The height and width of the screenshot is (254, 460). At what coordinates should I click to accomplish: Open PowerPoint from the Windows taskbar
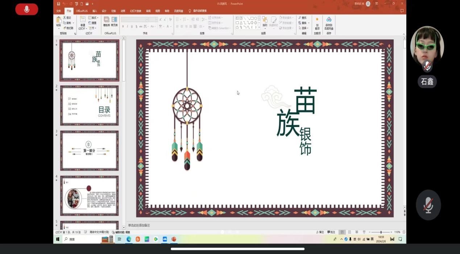[174, 239]
